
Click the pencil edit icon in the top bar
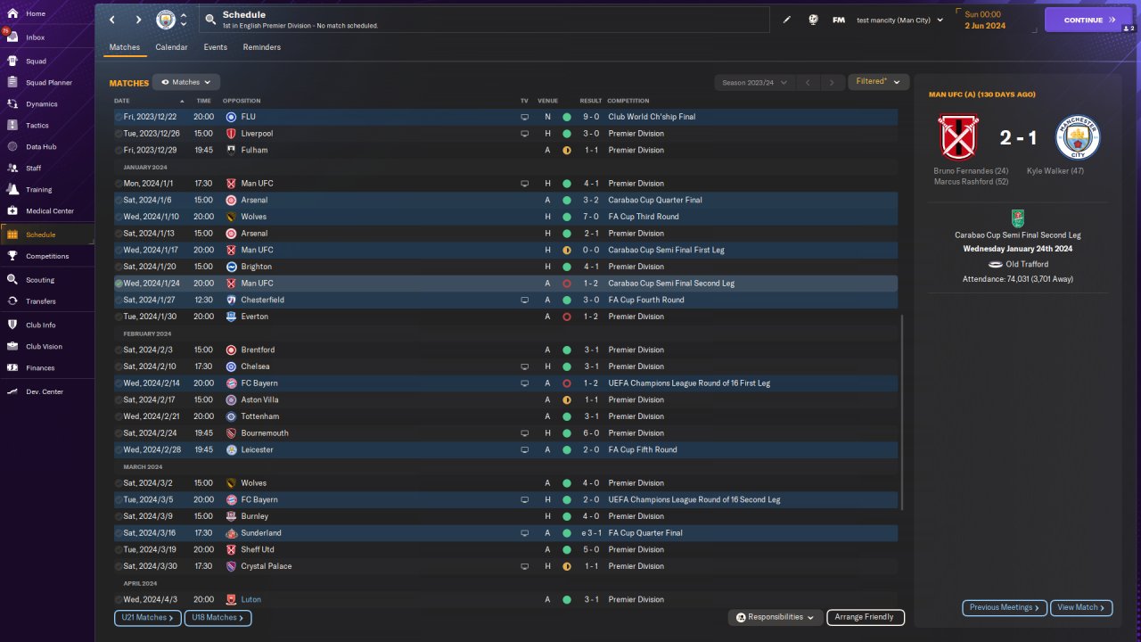pos(787,20)
